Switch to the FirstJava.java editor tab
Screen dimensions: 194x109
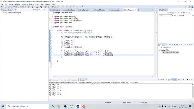[55, 10]
